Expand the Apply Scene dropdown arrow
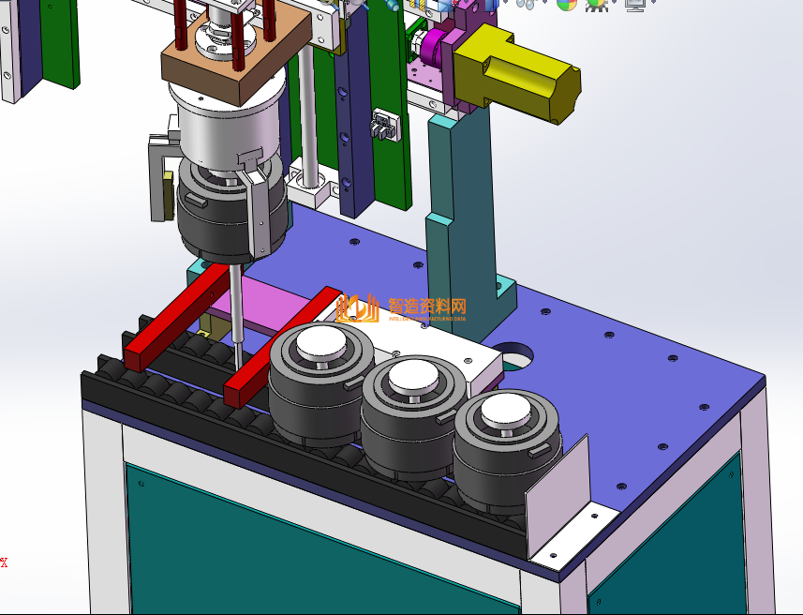 tap(612, 4)
